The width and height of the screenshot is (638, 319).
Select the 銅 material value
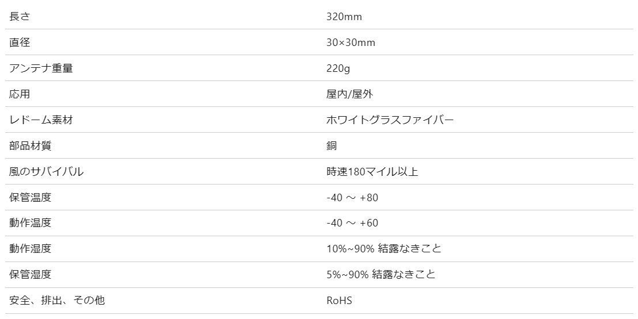331,145
